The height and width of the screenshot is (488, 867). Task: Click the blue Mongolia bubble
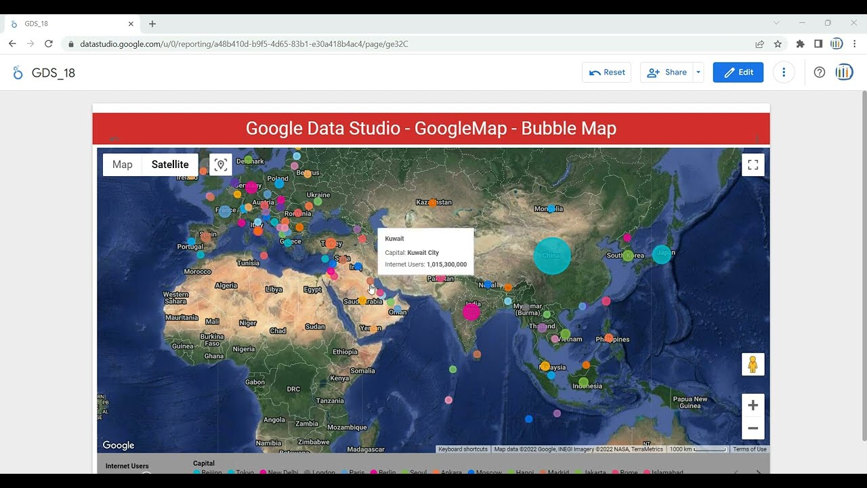pos(551,209)
